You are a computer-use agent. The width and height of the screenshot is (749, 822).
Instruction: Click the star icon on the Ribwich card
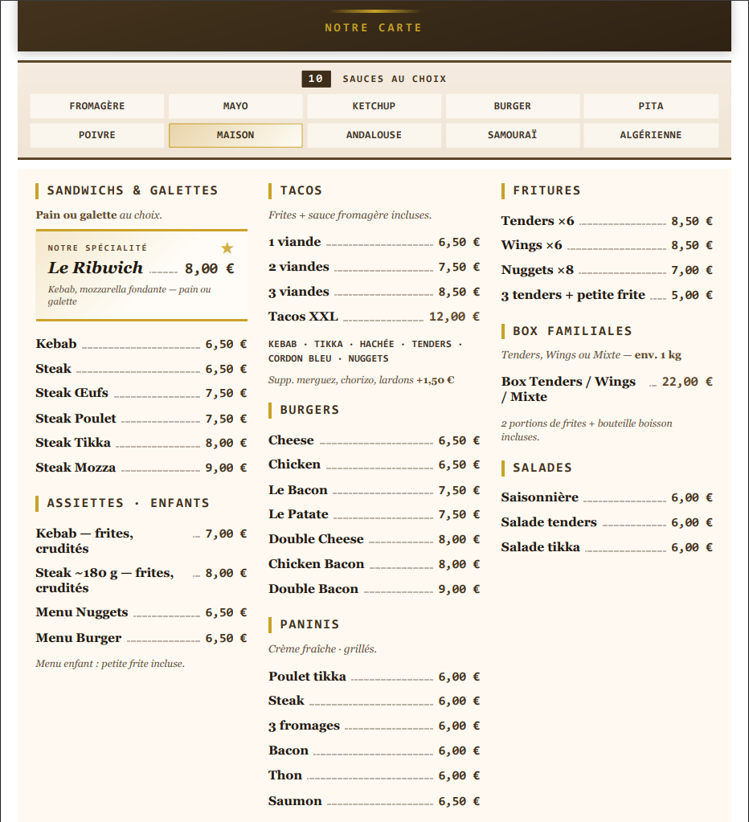tap(227, 248)
